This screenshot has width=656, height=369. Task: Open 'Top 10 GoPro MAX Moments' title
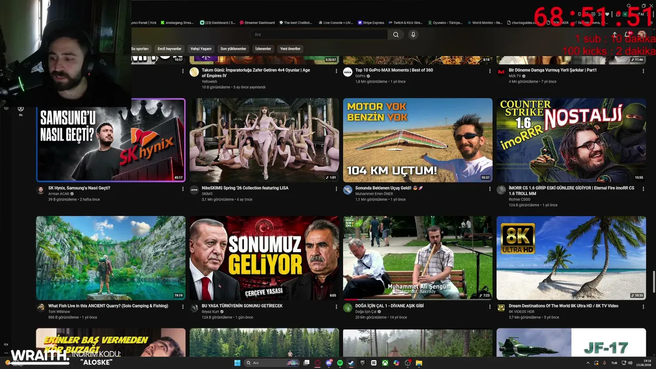tap(394, 70)
